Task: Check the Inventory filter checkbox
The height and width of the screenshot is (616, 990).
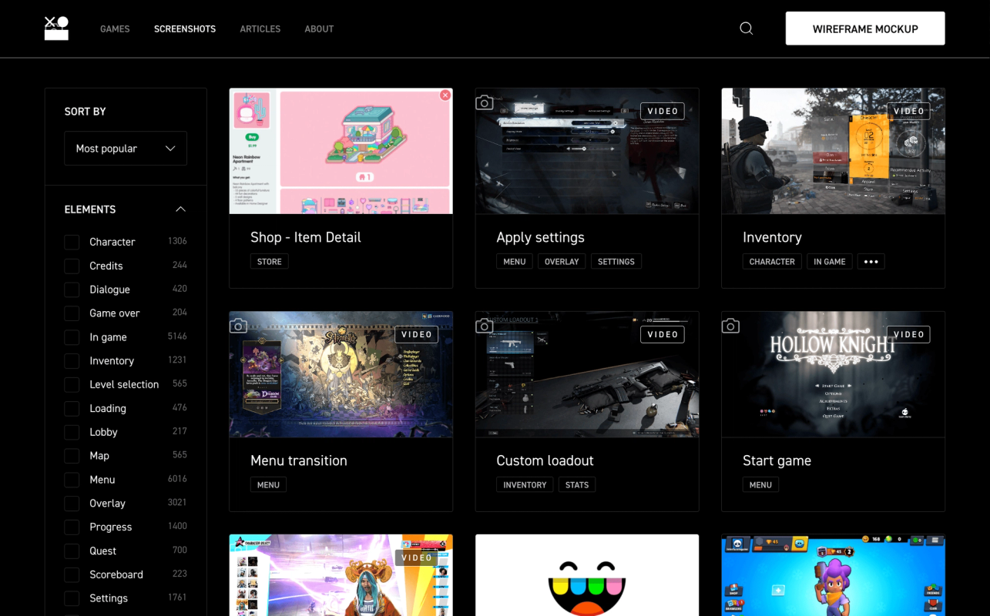Action: [x=72, y=360]
